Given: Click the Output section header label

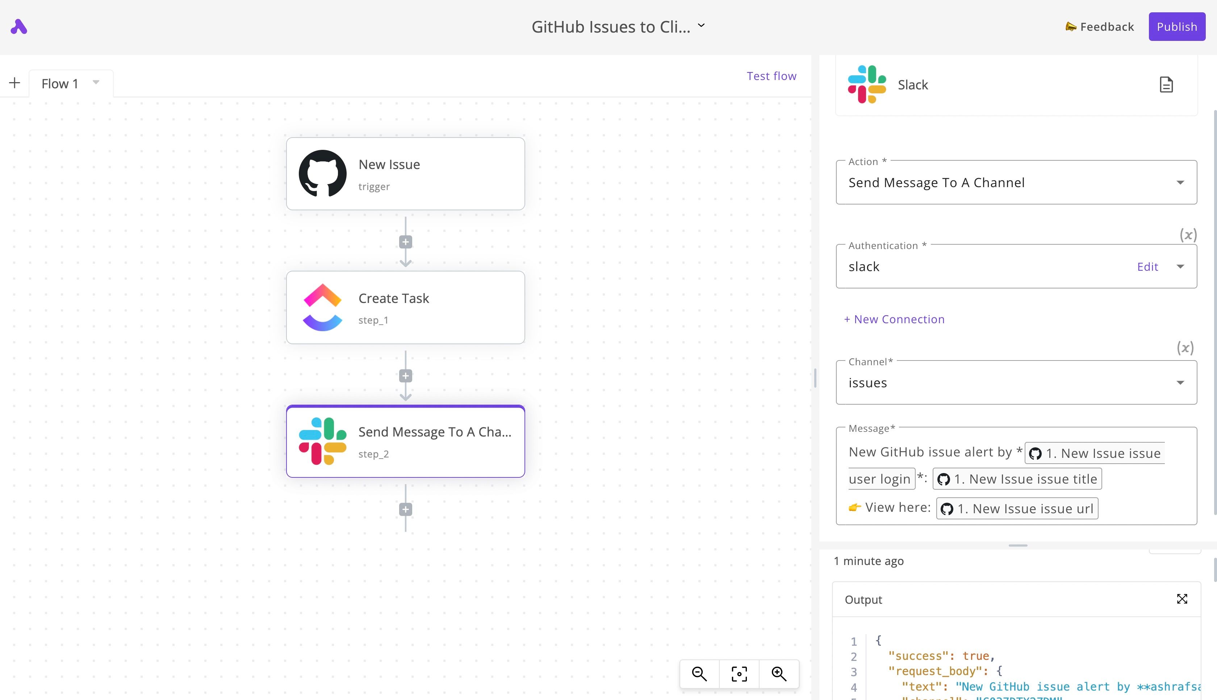Looking at the screenshot, I should click(863, 599).
